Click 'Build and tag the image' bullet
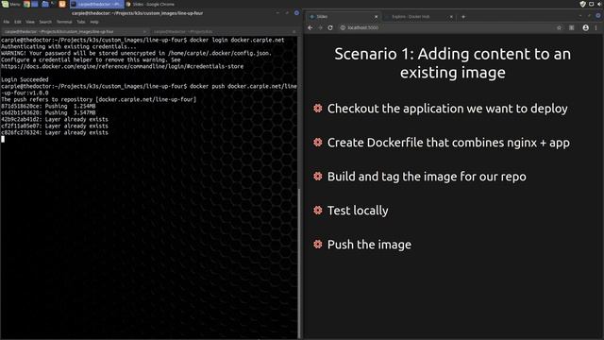604x340 pixels. (x=427, y=177)
